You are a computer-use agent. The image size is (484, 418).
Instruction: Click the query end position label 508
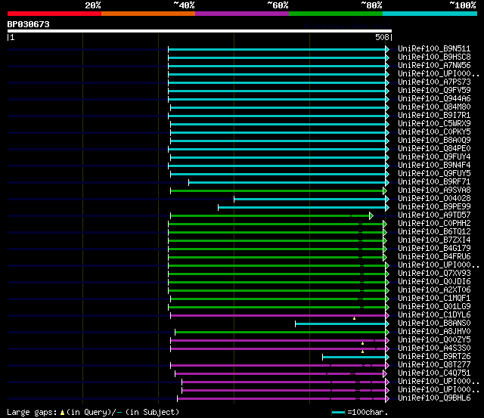click(x=382, y=37)
